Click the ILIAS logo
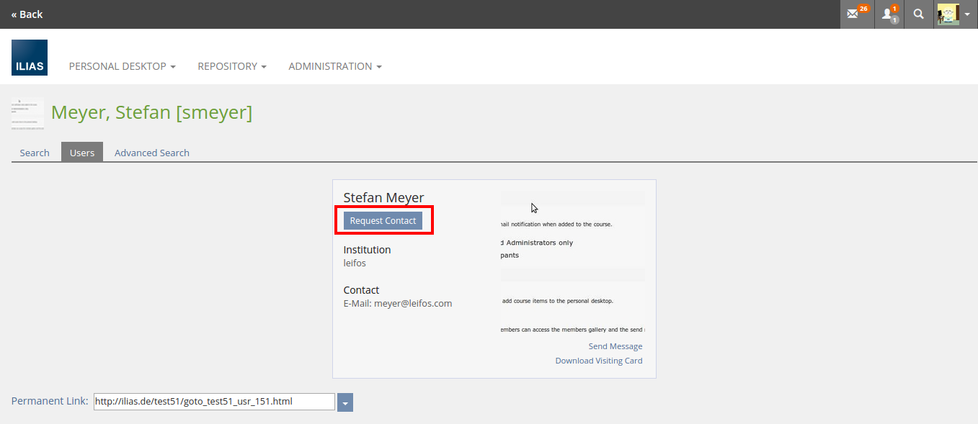 point(30,58)
